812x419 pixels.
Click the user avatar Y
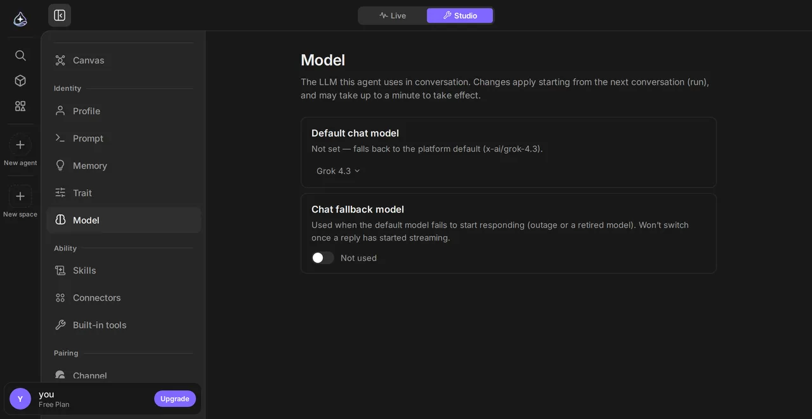point(20,399)
